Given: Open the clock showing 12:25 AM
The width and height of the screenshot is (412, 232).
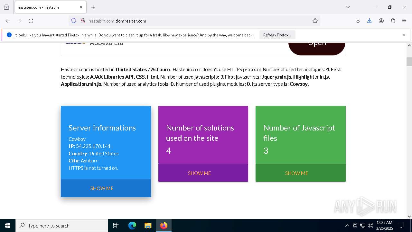Looking at the screenshot, I should [x=384, y=226].
